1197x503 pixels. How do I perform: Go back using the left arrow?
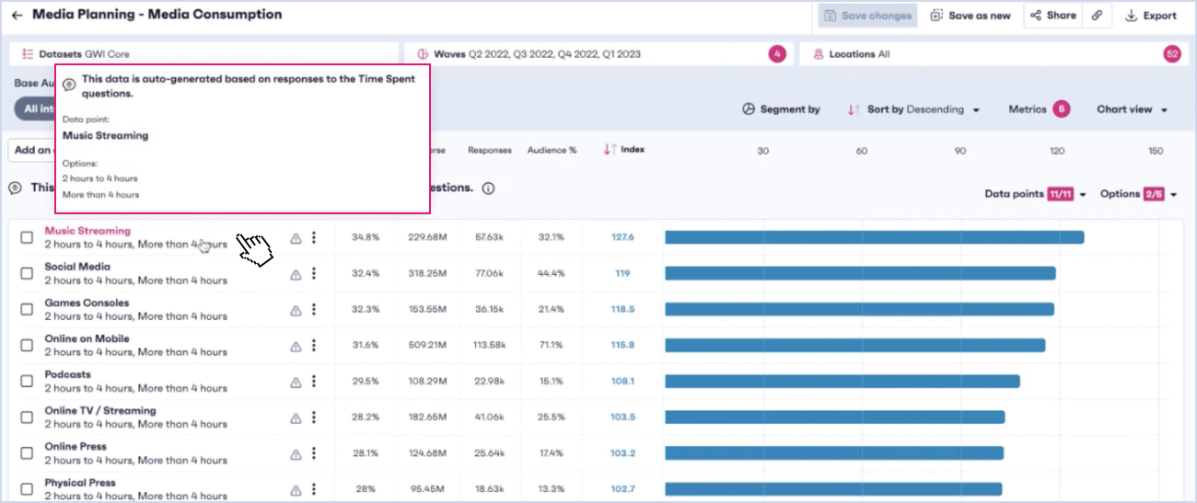[17, 16]
